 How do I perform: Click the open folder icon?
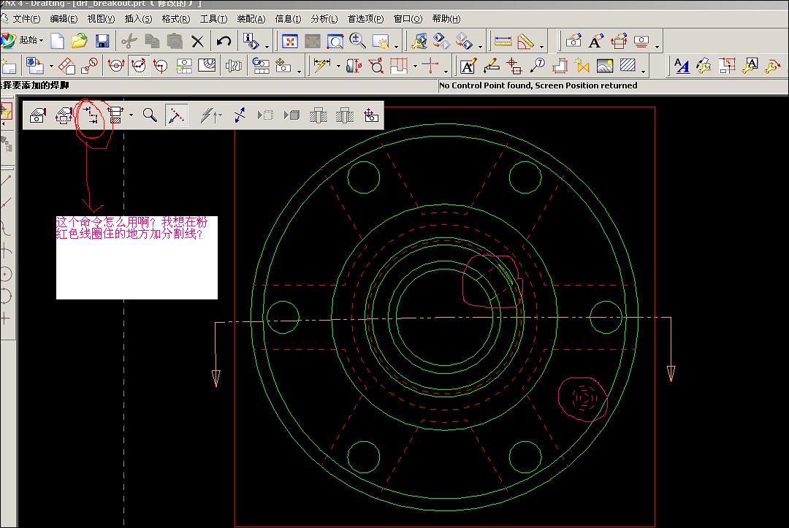pyautogui.click(x=79, y=41)
